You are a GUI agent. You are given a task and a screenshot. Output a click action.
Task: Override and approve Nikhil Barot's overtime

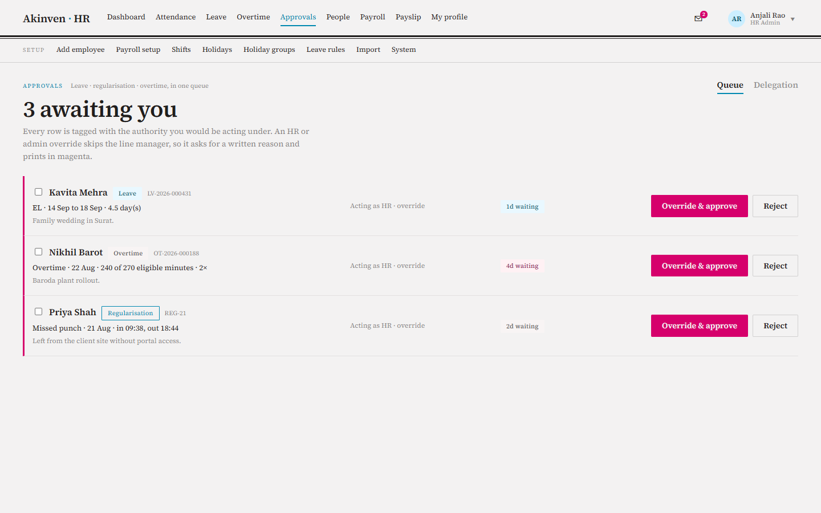(700, 266)
